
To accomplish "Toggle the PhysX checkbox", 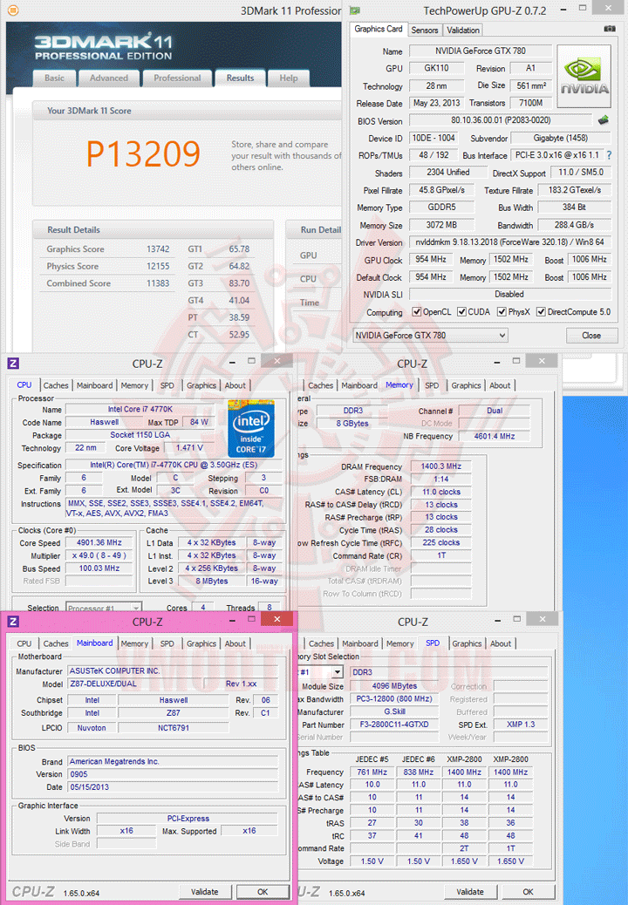I will (502, 311).
